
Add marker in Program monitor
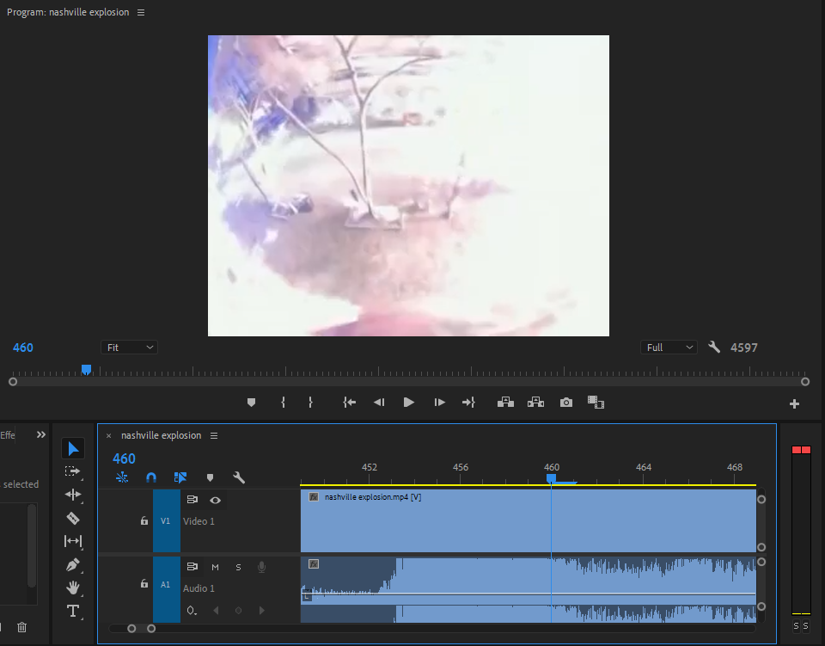coord(252,403)
